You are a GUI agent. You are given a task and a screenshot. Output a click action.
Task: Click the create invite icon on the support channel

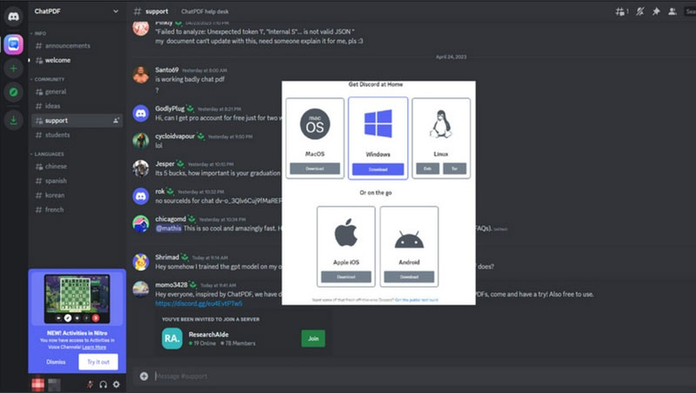[x=117, y=121]
